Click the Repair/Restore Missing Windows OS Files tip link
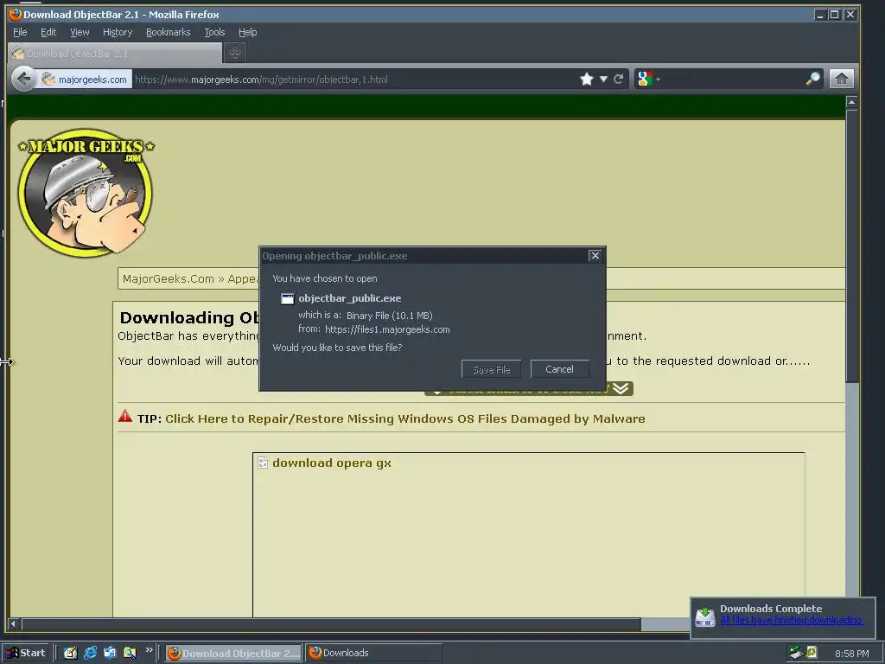Viewport: 885px width, 664px height. click(404, 419)
